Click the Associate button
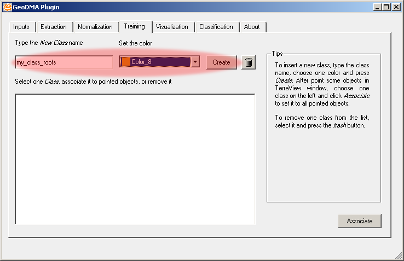Viewport: 404px width, 261px height. coord(359,221)
